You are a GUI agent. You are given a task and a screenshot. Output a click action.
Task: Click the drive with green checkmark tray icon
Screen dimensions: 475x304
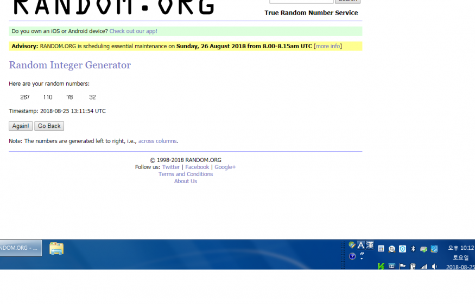click(423, 249)
